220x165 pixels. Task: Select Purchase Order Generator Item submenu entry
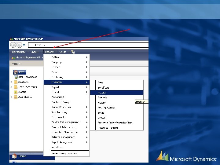pos(117,123)
